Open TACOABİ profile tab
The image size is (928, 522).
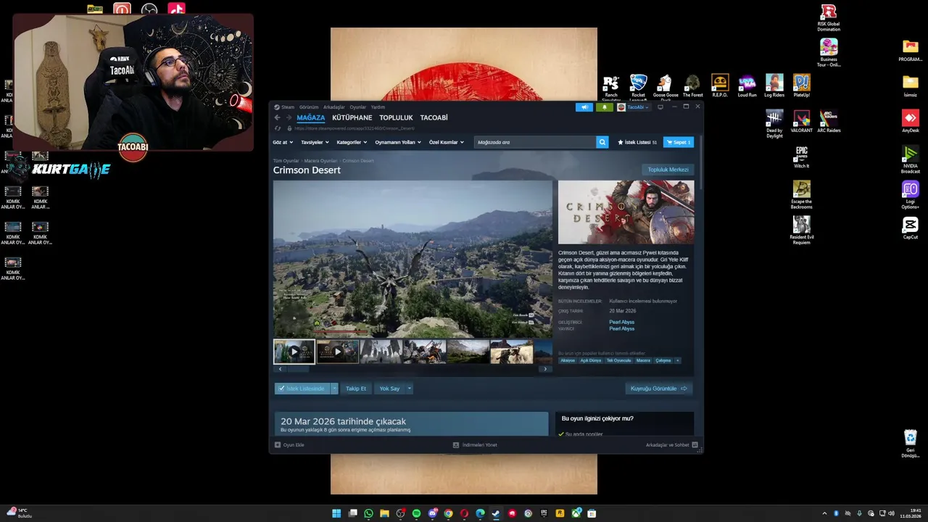click(434, 117)
